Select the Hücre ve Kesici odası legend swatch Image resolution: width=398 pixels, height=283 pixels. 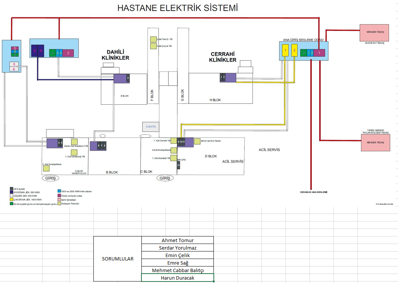(x=59, y=196)
